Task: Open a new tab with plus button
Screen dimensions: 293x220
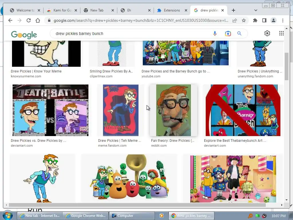Action: click(233, 10)
